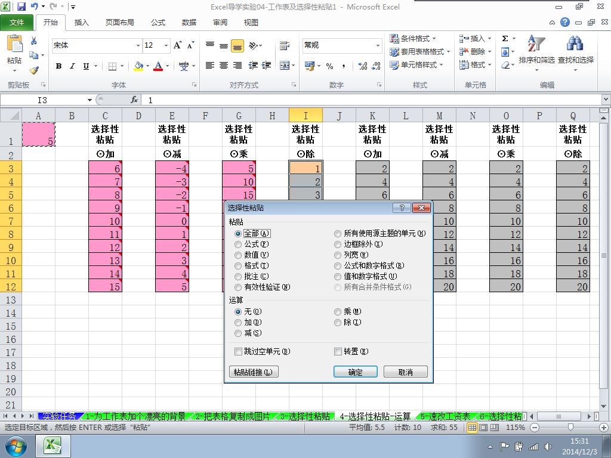The height and width of the screenshot is (458, 611).
Task: Open Excel Help question mark
Action: tap(565, 22)
